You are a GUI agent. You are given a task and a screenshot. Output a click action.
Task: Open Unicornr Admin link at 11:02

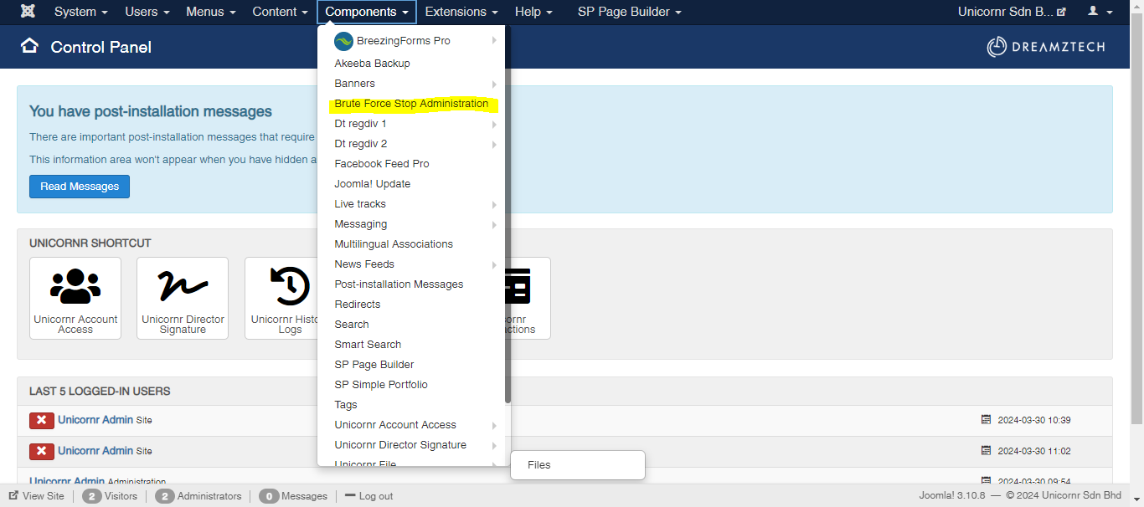[x=95, y=451]
